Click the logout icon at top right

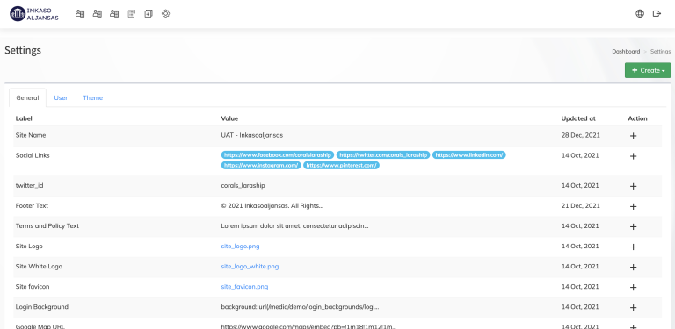pyautogui.click(x=657, y=14)
